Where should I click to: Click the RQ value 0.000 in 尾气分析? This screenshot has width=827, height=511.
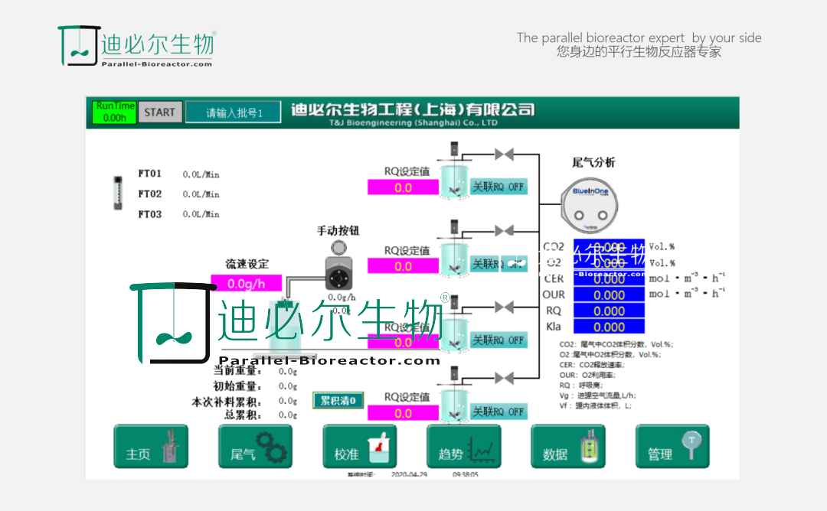pos(610,311)
